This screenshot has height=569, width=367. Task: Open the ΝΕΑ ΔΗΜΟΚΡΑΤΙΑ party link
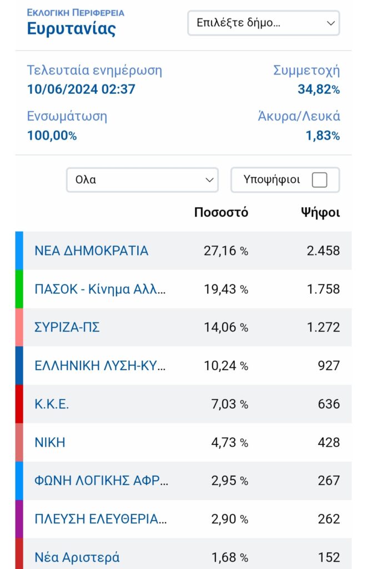point(92,251)
